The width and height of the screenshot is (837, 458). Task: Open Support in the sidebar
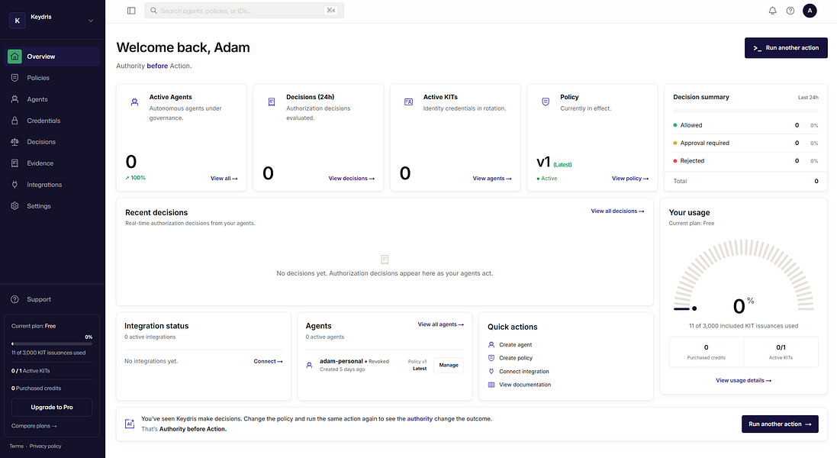click(53, 299)
